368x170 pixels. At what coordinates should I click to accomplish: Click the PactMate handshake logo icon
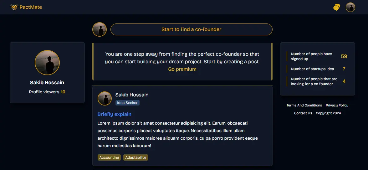click(14, 7)
